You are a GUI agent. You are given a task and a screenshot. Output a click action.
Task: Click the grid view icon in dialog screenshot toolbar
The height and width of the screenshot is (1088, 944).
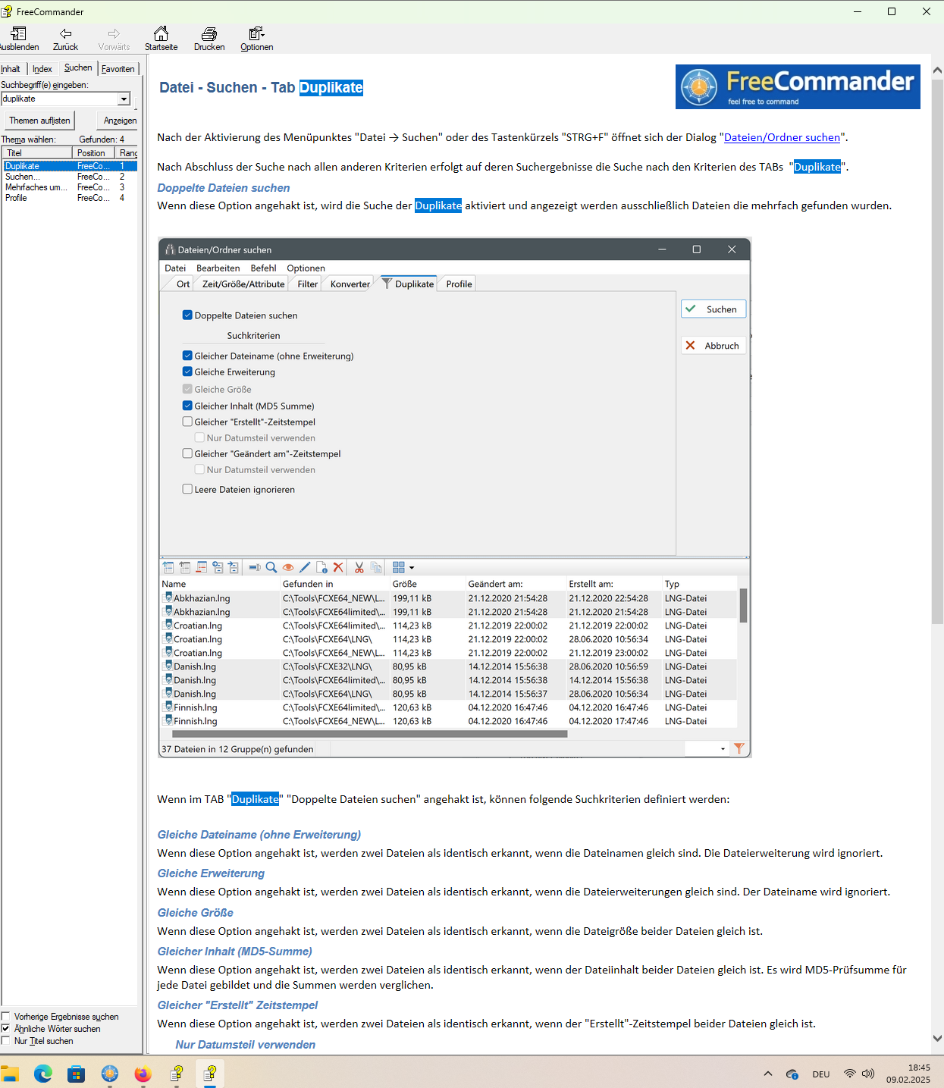[x=399, y=567]
